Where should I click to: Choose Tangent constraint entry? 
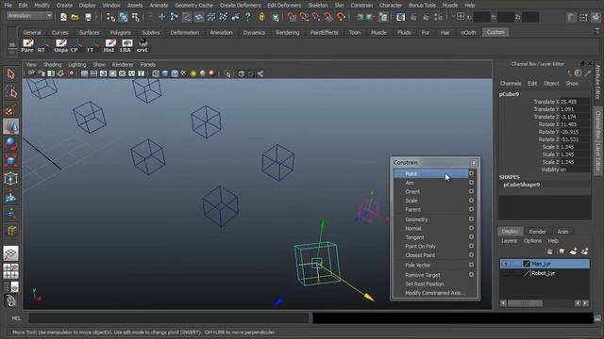click(x=414, y=237)
